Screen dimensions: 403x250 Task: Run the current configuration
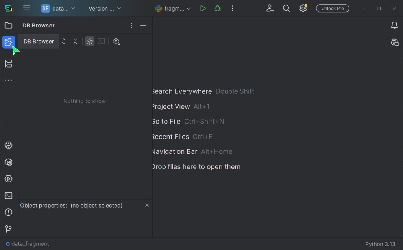[x=203, y=8]
